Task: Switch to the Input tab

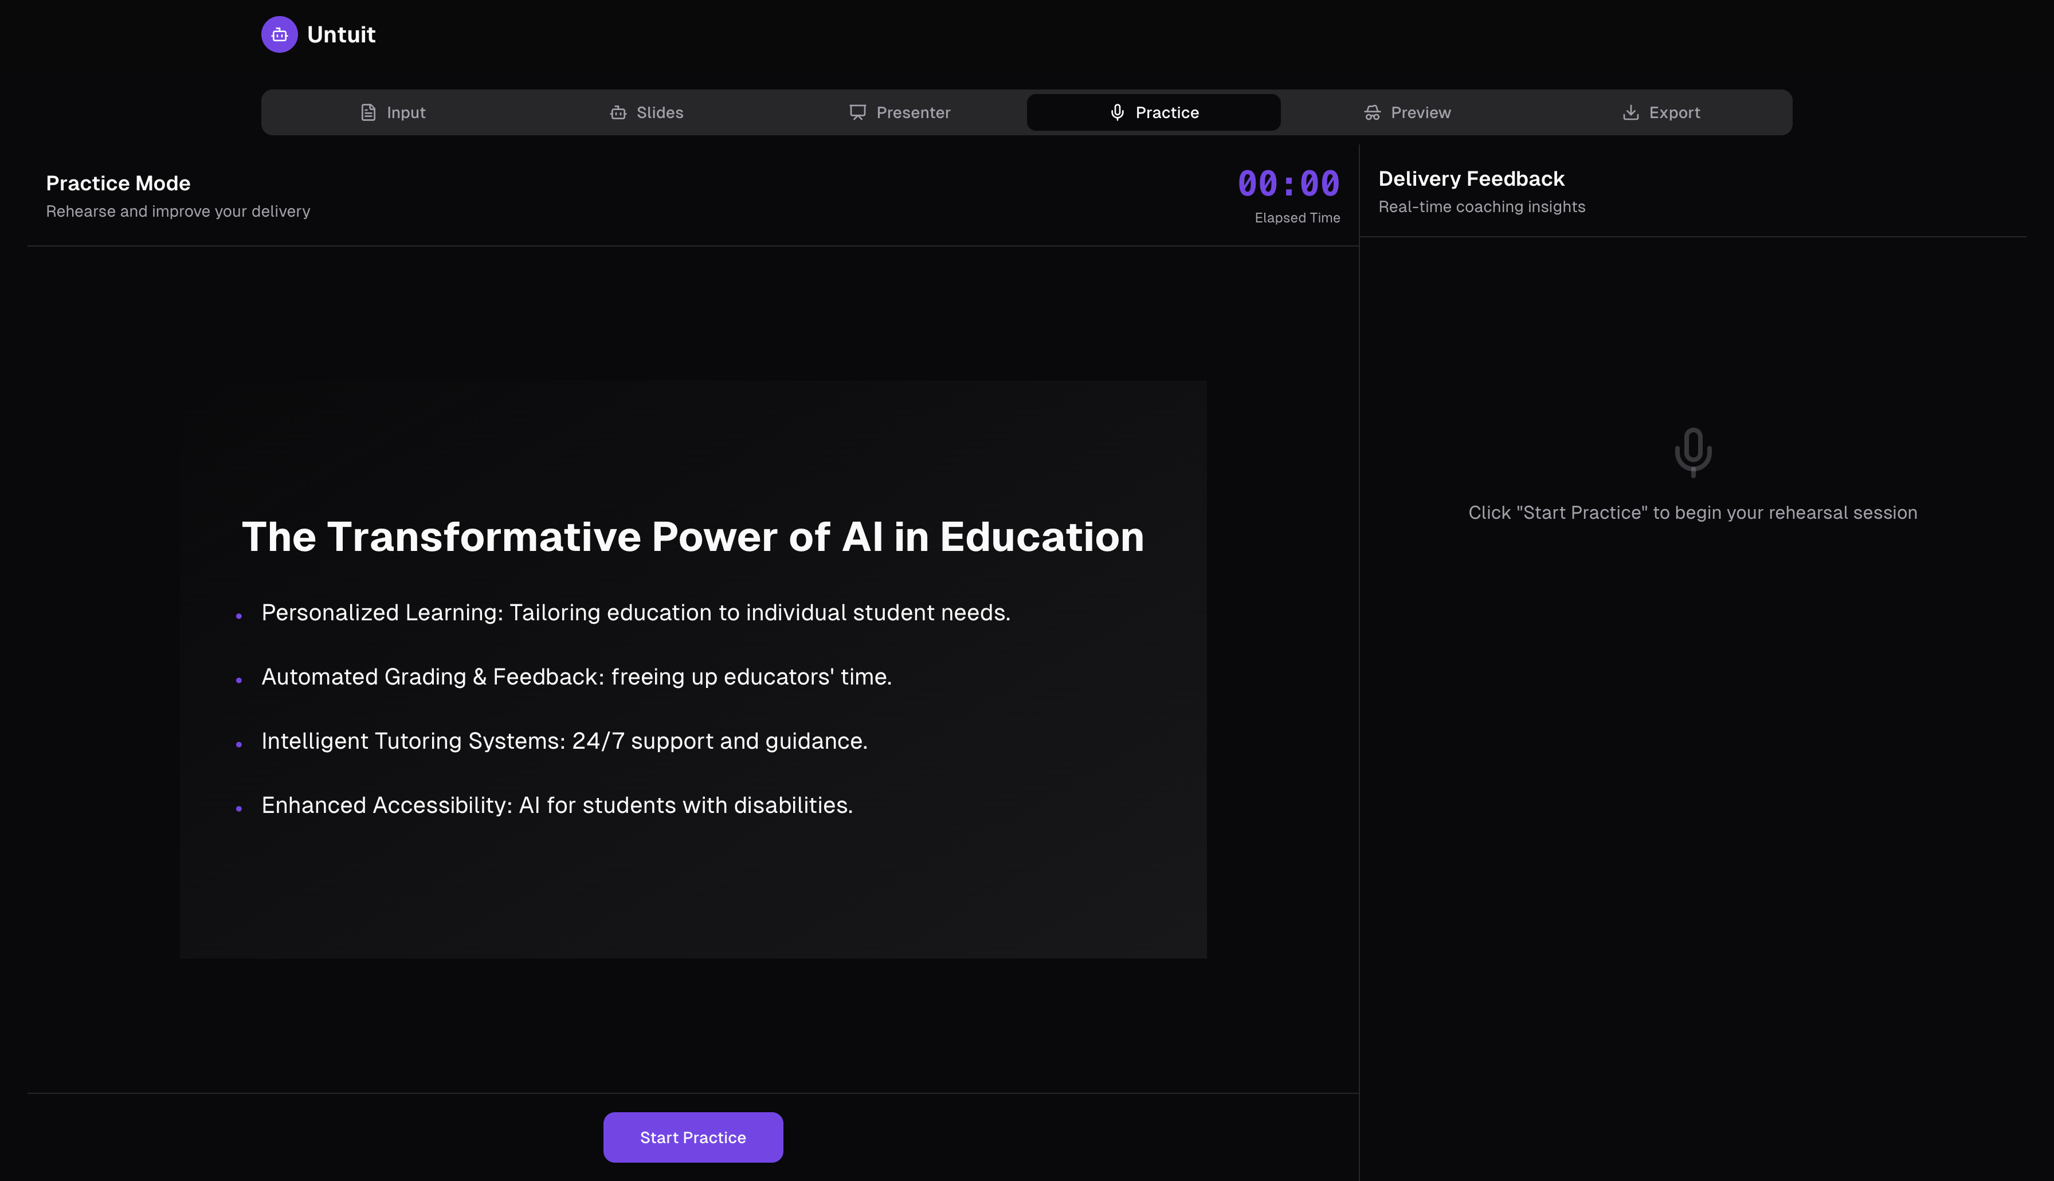Action: [393, 112]
